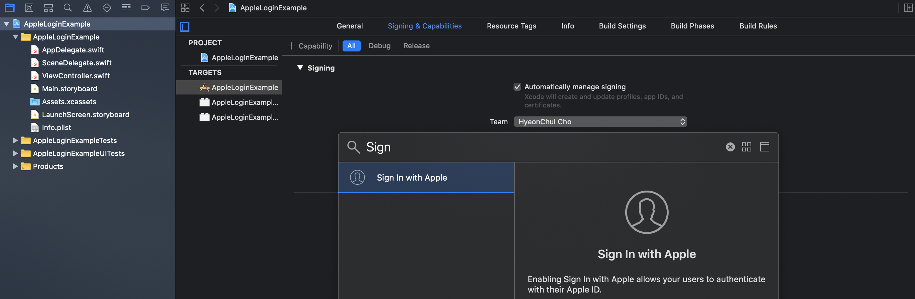Click the AppleLoginExample breadcrumb project icon

coord(232,7)
